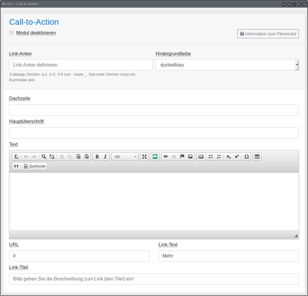308x296 pixels.
Task: Toggle italic formatting in text editor
Action: click(105, 157)
